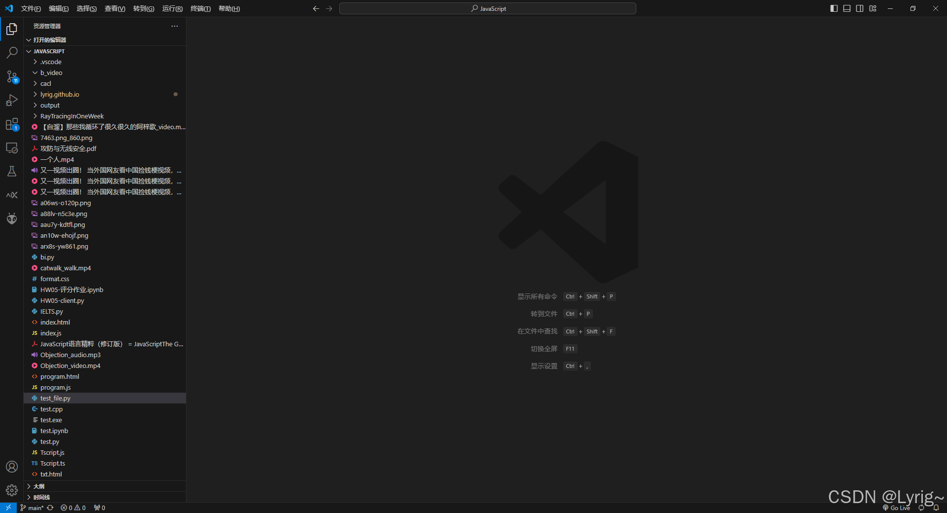Open the 编辑(E) menu
Screen dimensions: 947x513
coord(59,8)
